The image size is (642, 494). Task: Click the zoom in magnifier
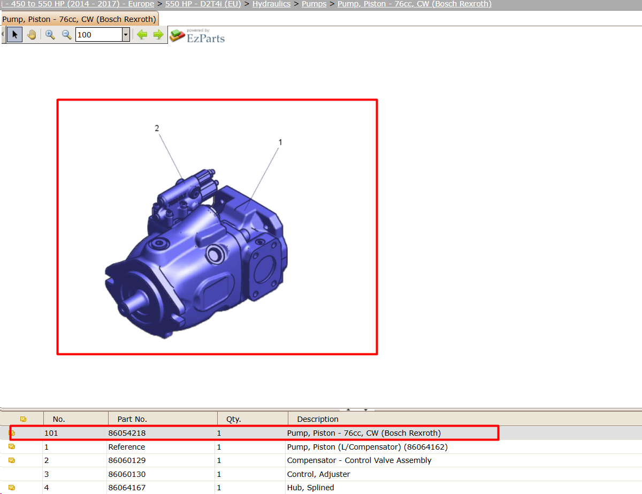tap(50, 35)
